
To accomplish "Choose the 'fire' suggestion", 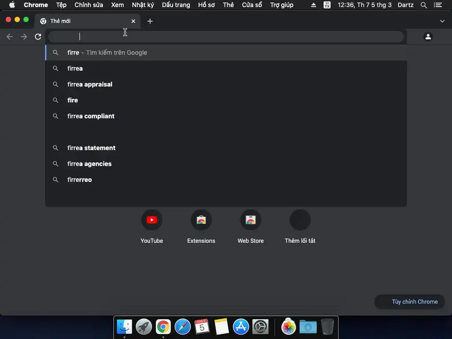I will [226, 100].
